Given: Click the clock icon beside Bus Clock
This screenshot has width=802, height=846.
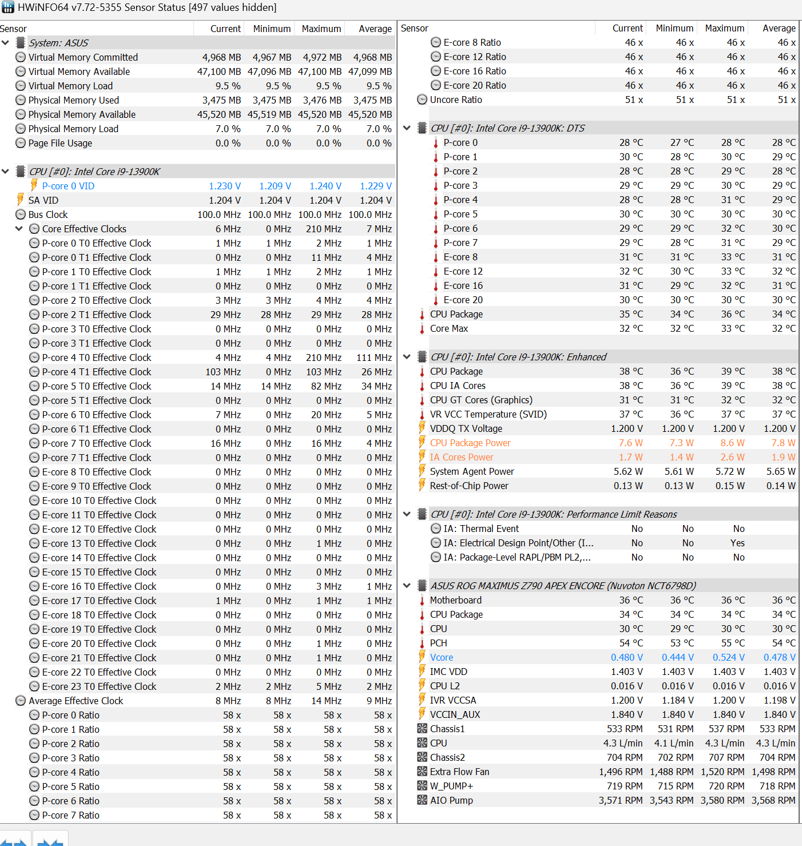Looking at the screenshot, I should point(21,215).
